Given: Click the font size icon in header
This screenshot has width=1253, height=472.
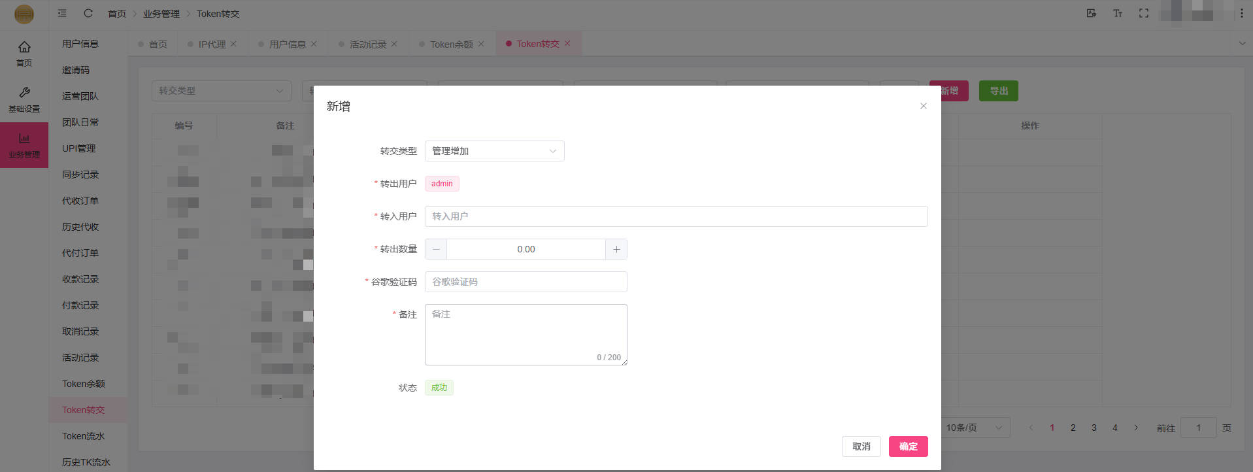Looking at the screenshot, I should pyautogui.click(x=1118, y=13).
